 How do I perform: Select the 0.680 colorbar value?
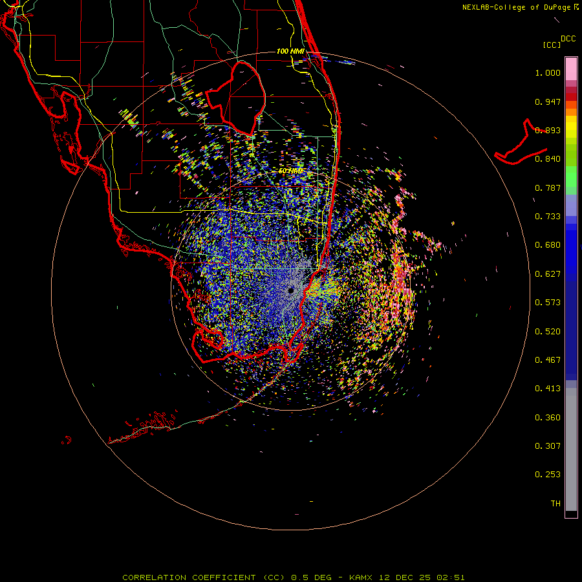click(548, 245)
